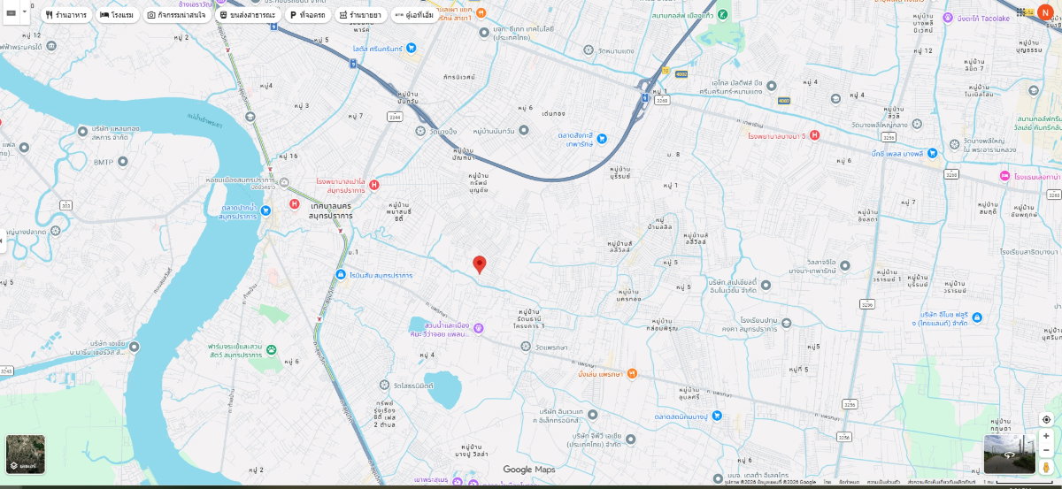Select the Pegman Street View icon
The height and width of the screenshot is (489, 1062).
(1045, 466)
